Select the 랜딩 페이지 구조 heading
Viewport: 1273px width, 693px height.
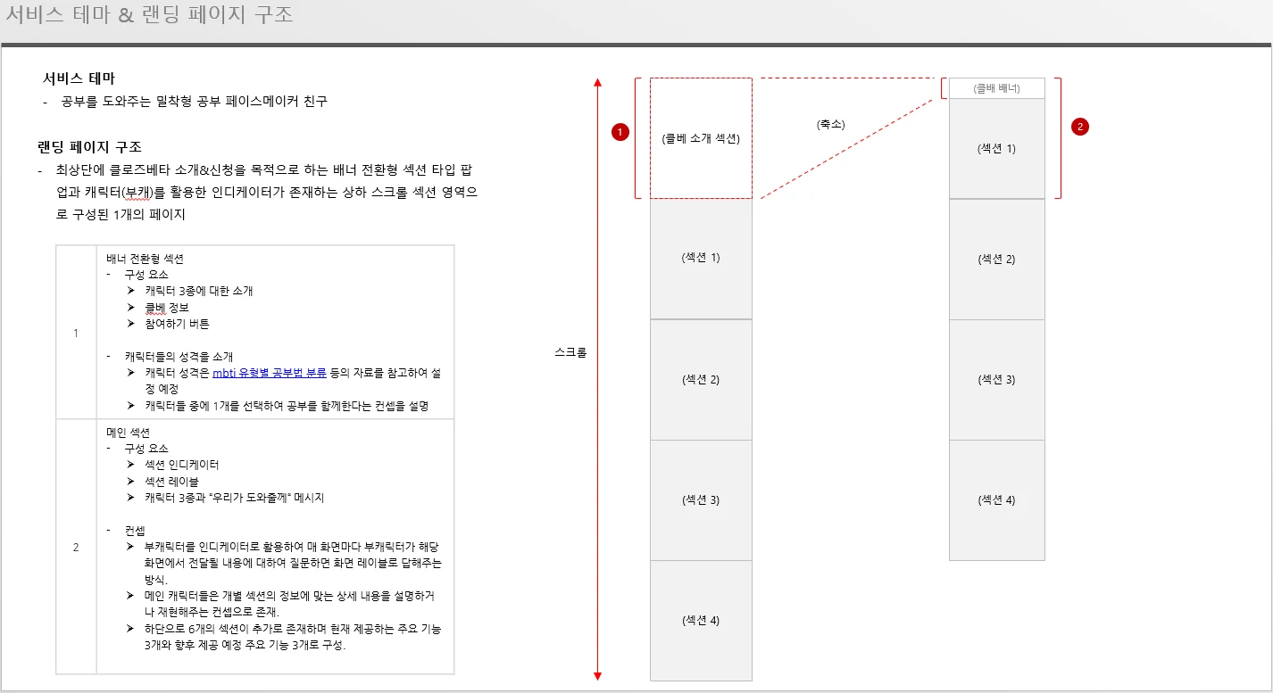click(x=89, y=147)
